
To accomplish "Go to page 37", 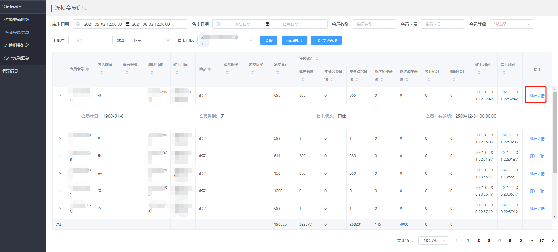I will tap(542, 240).
